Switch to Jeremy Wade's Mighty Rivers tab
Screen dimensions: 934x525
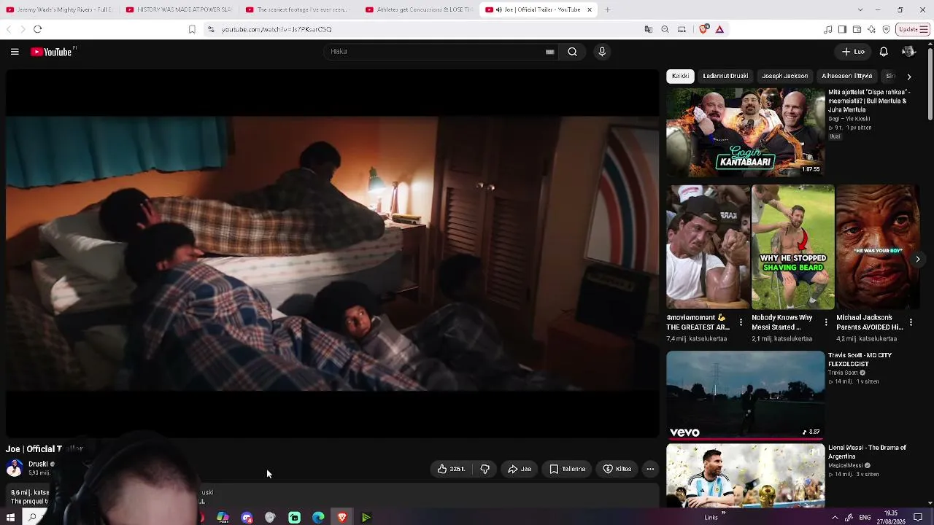pyautogui.click(x=59, y=9)
